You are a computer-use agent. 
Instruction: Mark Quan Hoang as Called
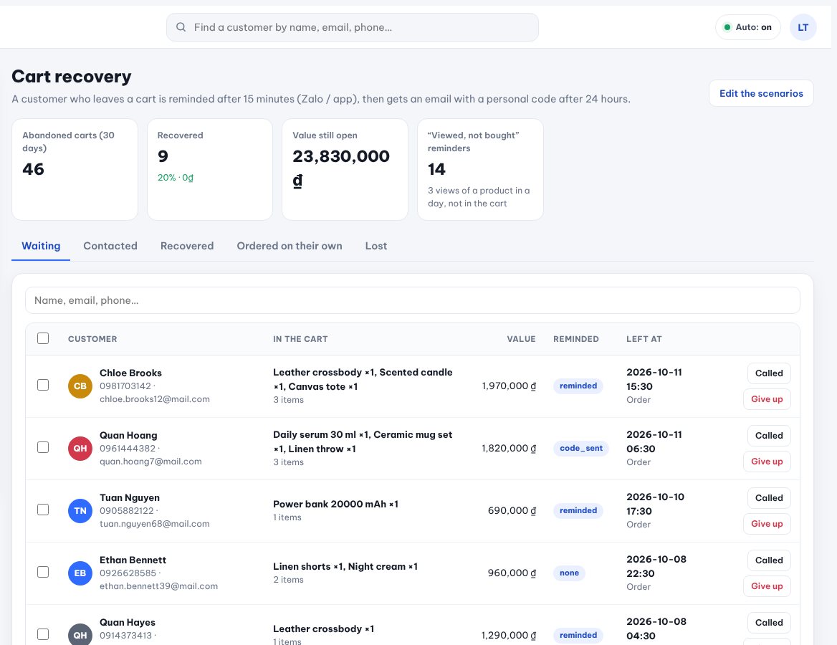tap(769, 436)
